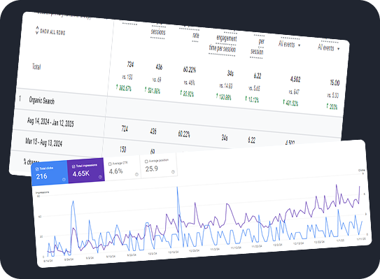This screenshot has width=380, height=279.
Task: Uncheck the Total clicks checkbox
Action: coord(37,169)
